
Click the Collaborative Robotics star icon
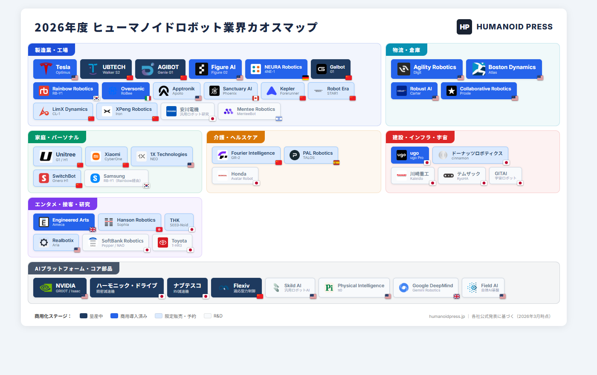[451, 91]
